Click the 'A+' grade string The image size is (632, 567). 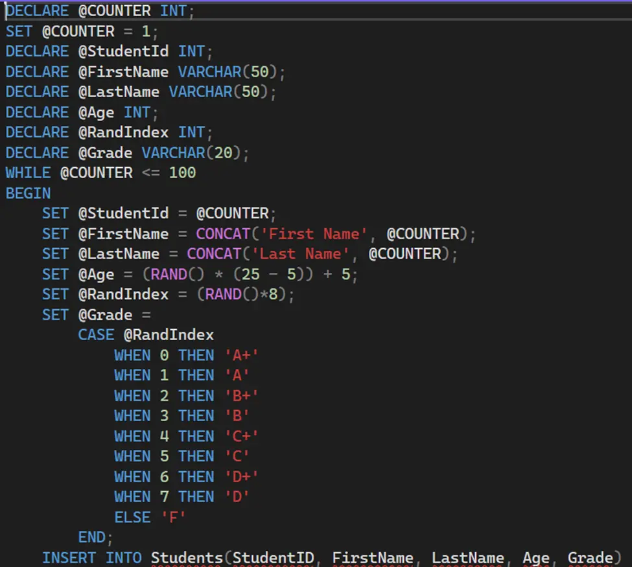pyautogui.click(x=241, y=356)
